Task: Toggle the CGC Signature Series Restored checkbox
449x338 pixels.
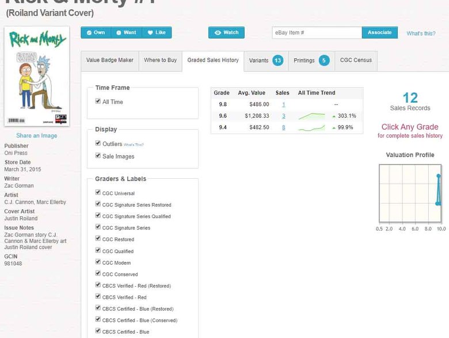Action: 98,204
